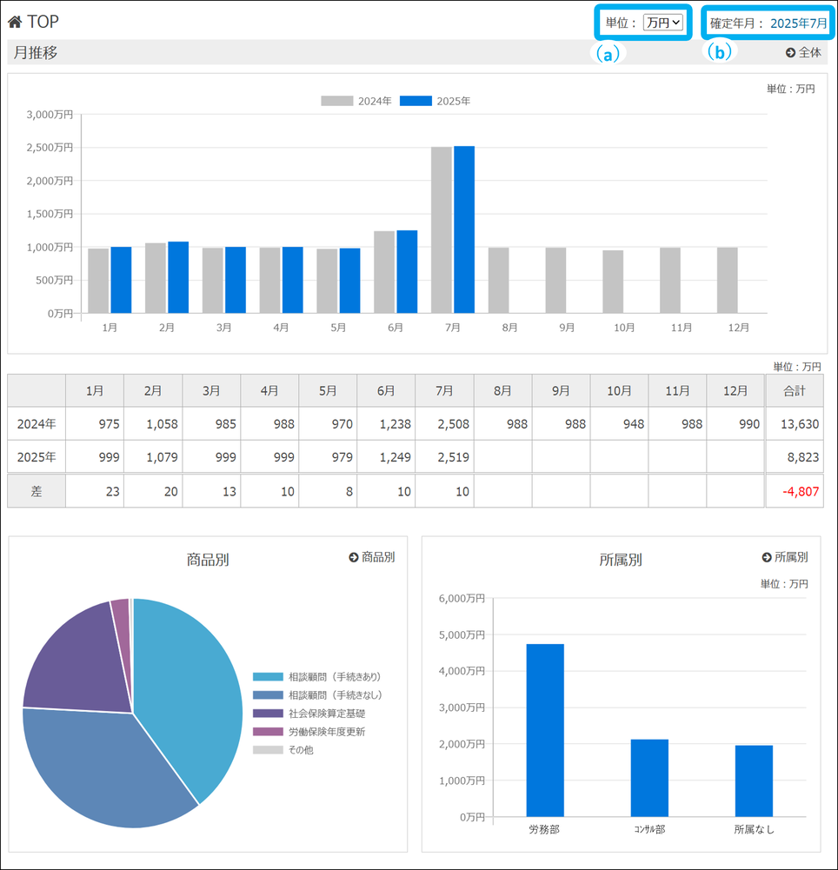Click the 労務部 bar in 所属別 chart

[x=545, y=730]
